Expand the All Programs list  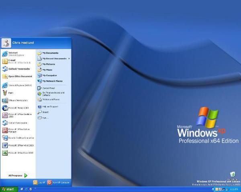coord(18,176)
